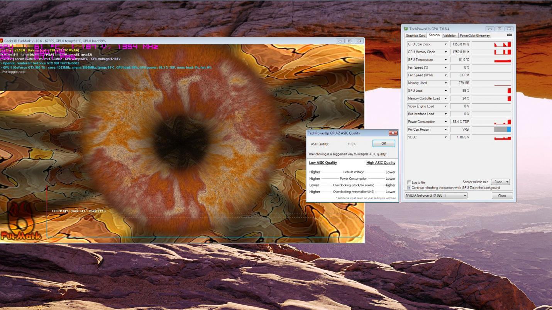Image resolution: width=552 pixels, height=310 pixels.
Task: Switch to the Graphics Card tab
Action: [415, 35]
